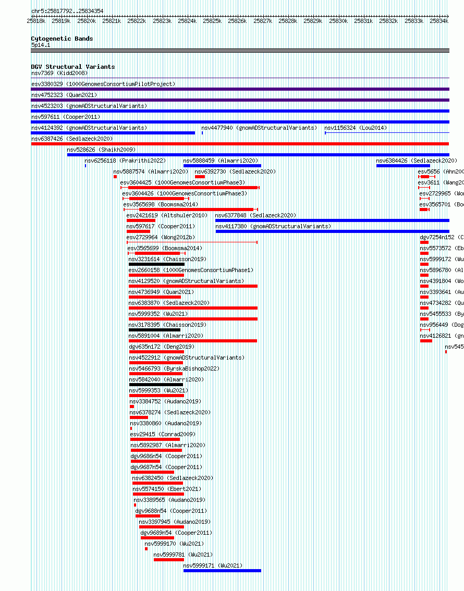Click the 25826k ruler tick label
Screen dimensions: 464x591
(x=237, y=21)
